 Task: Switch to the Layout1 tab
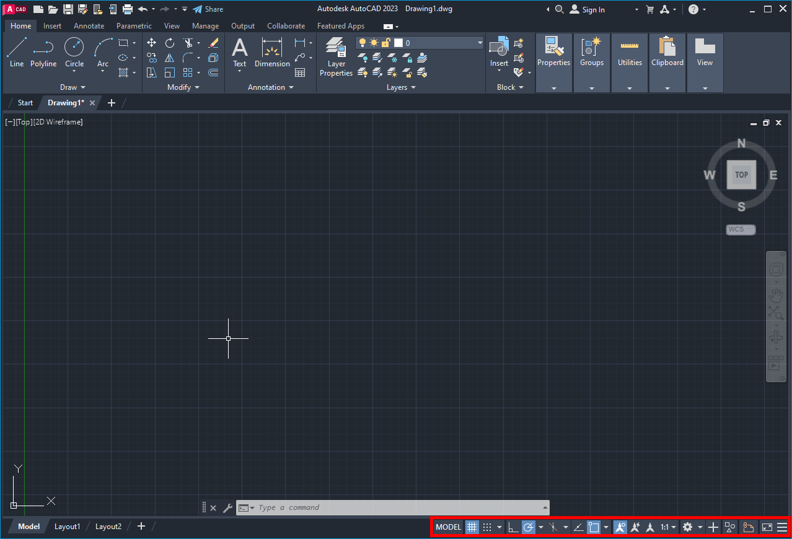[68, 527]
